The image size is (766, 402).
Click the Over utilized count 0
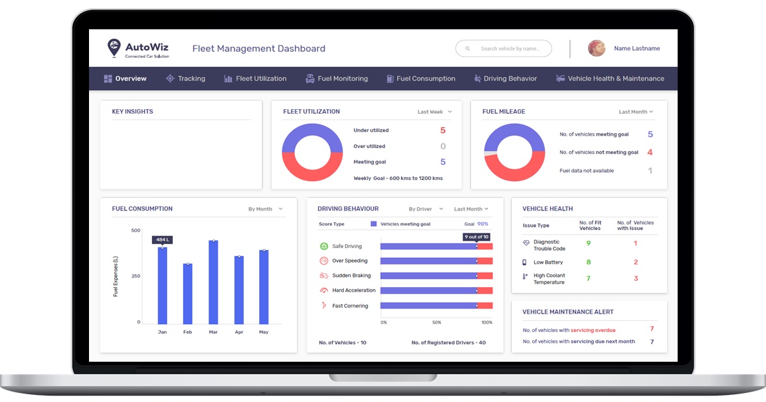click(x=443, y=146)
